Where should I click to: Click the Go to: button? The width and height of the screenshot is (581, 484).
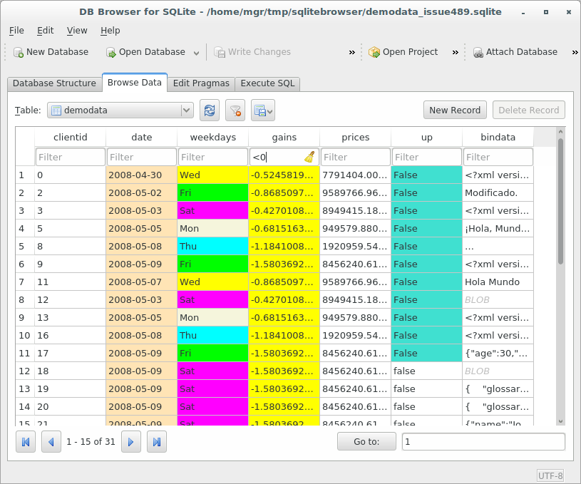pyautogui.click(x=366, y=442)
